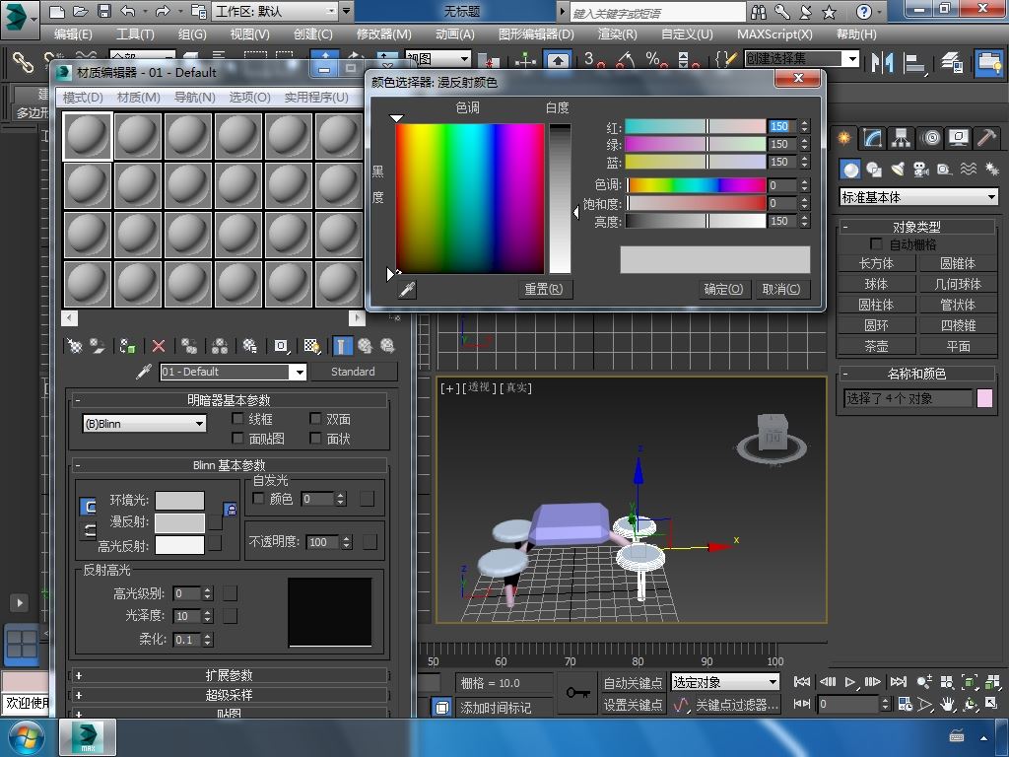The image size is (1009, 757).
Task: Open the Utilities hammer tab
Action: (x=986, y=138)
